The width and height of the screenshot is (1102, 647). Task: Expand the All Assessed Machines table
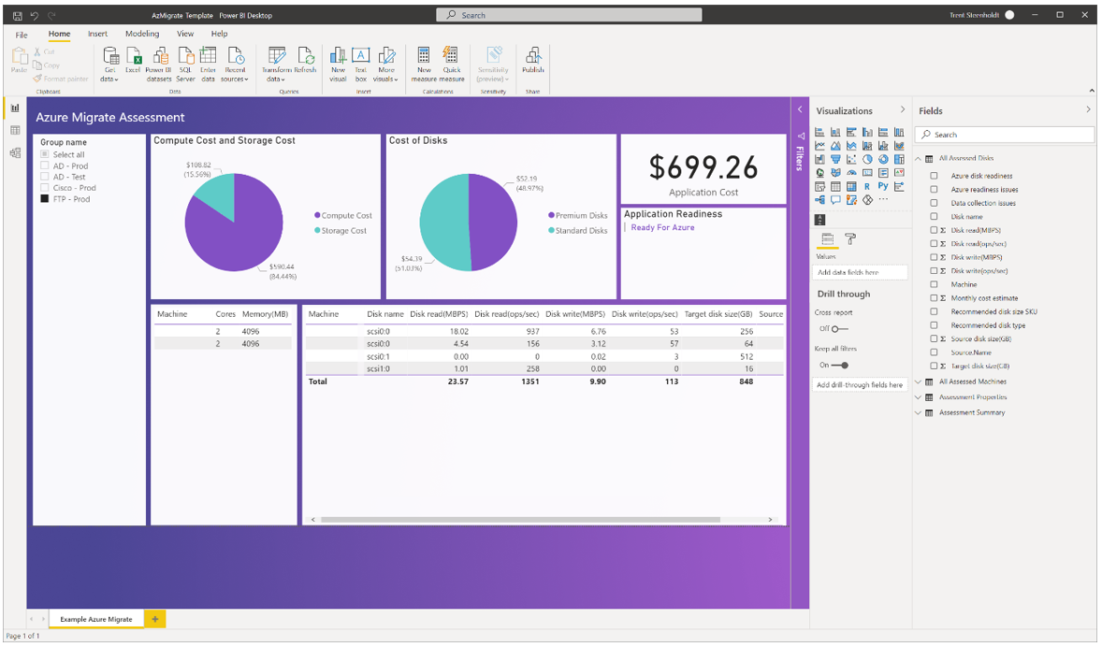(918, 381)
